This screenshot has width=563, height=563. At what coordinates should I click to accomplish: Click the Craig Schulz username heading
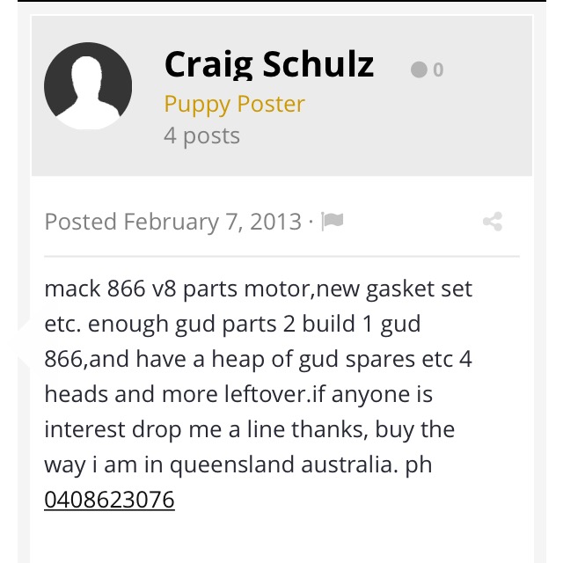point(269,64)
